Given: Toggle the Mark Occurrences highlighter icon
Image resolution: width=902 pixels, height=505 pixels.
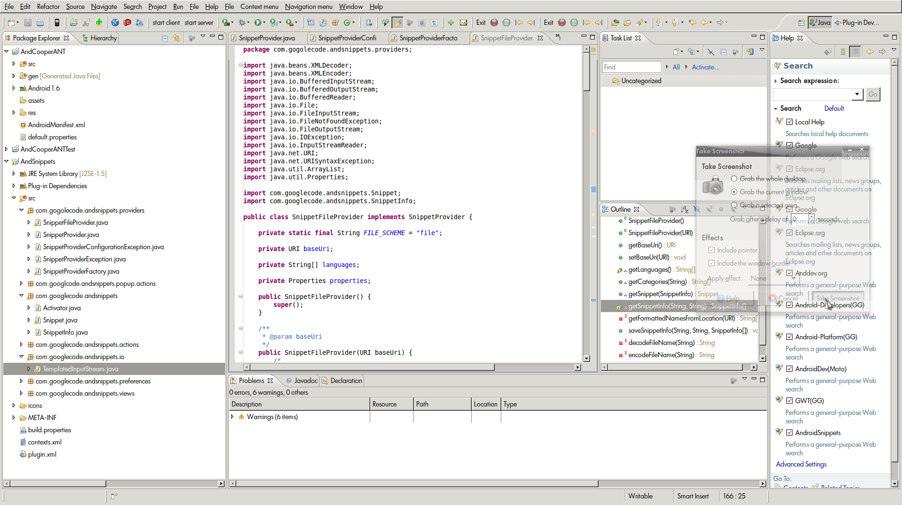Looking at the screenshot, I should coord(397,23).
